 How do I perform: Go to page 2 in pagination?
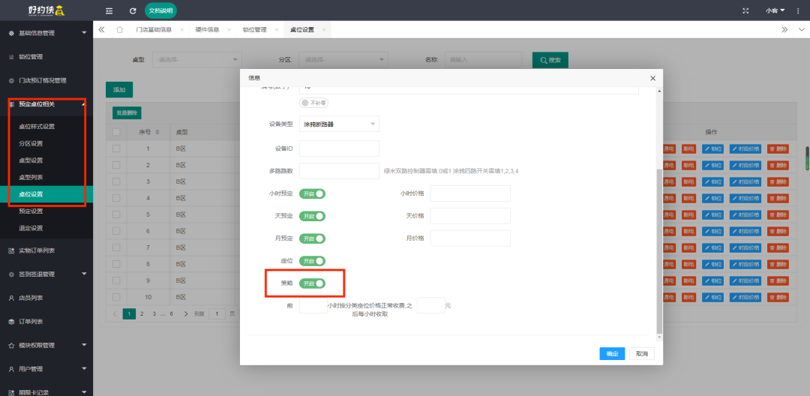(x=142, y=313)
